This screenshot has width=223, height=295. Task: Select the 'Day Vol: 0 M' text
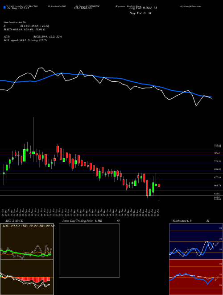click(140, 13)
